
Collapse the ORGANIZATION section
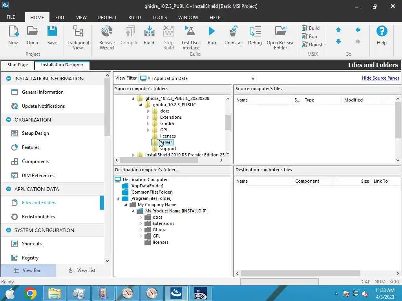point(9,120)
